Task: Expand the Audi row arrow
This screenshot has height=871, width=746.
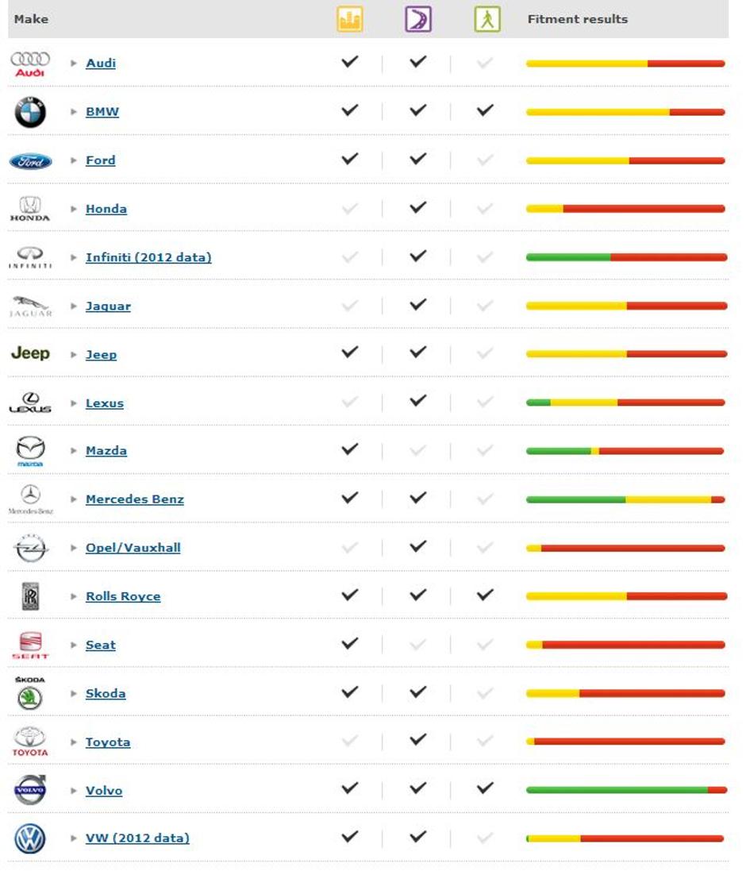Action: click(x=74, y=64)
